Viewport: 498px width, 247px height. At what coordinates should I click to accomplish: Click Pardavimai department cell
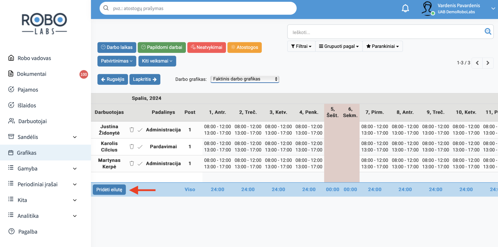click(x=163, y=147)
